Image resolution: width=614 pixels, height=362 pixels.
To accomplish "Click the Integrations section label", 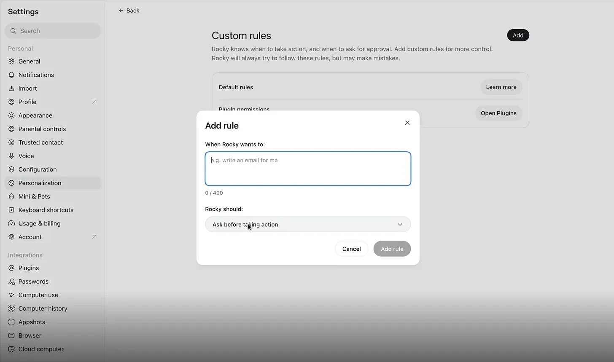I will 25,255.
